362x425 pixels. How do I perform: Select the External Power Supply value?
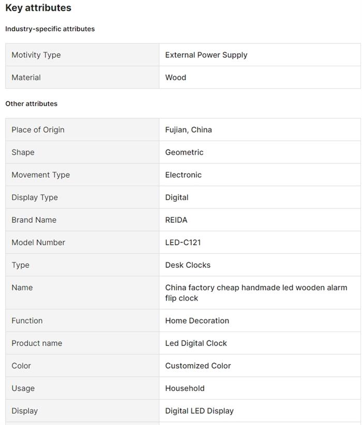[206, 55]
